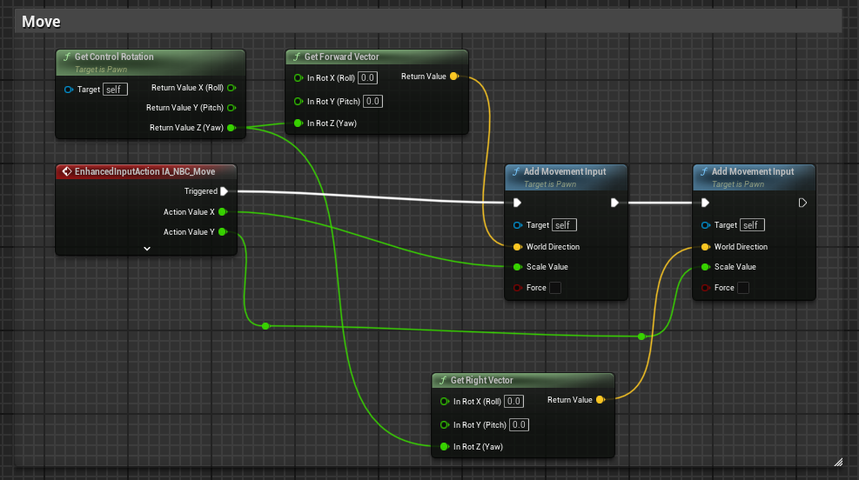Click first Add Movement Input Scale Value pin
Image resolution: width=859 pixels, height=480 pixels.
click(517, 267)
